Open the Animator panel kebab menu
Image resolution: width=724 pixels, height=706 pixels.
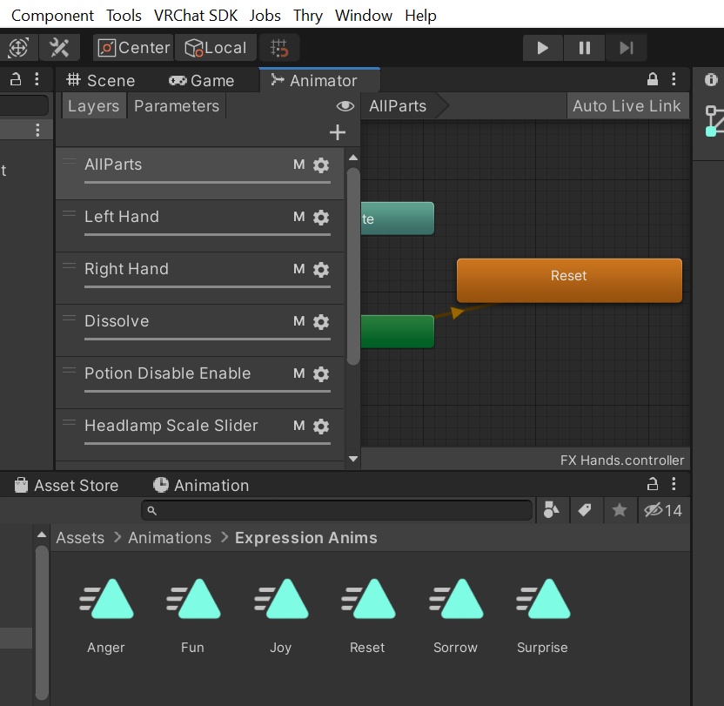[674, 79]
